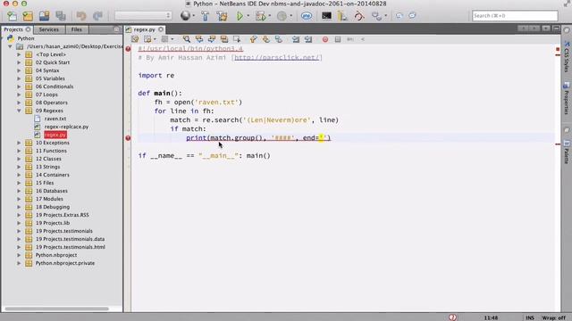572x321 pixels.
Task: Open the Palette side panel tab
Action: [x=566, y=152]
